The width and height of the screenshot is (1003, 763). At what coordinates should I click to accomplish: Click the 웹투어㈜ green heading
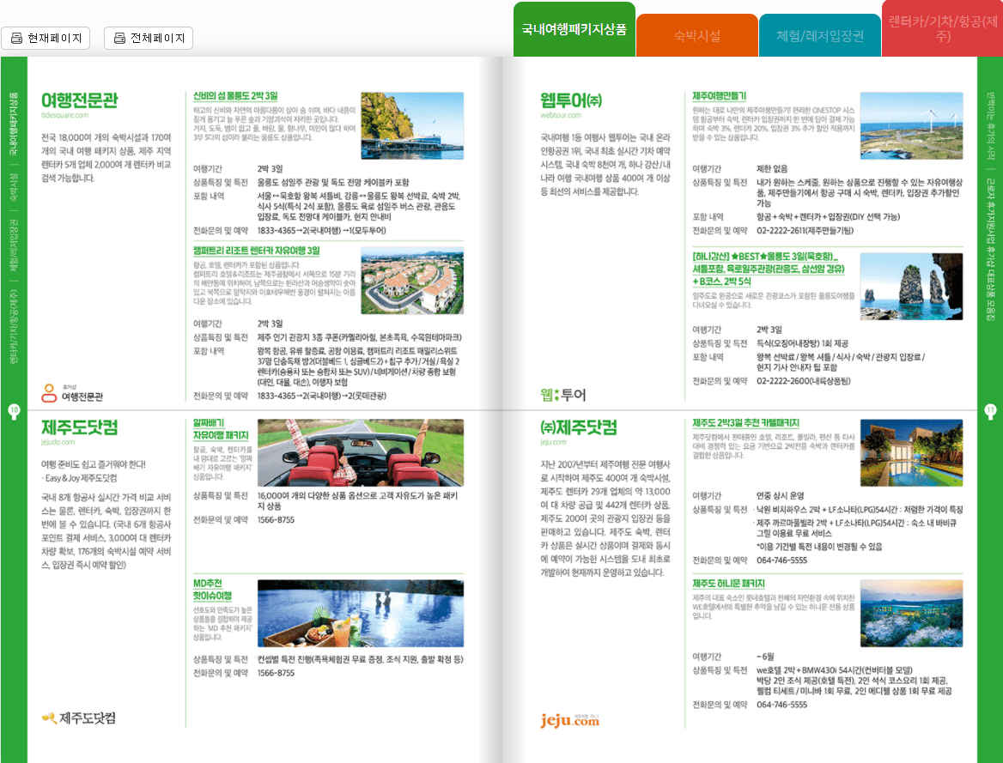pos(571,100)
